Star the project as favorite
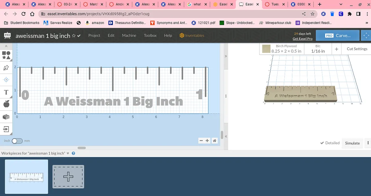This screenshot has height=196, width=371. [x=74, y=36]
